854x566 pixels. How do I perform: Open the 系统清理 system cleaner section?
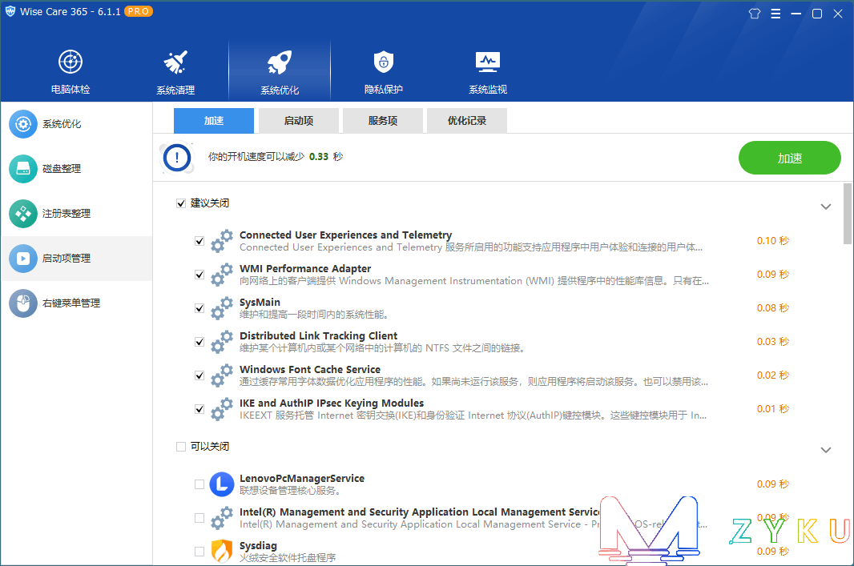coord(175,71)
